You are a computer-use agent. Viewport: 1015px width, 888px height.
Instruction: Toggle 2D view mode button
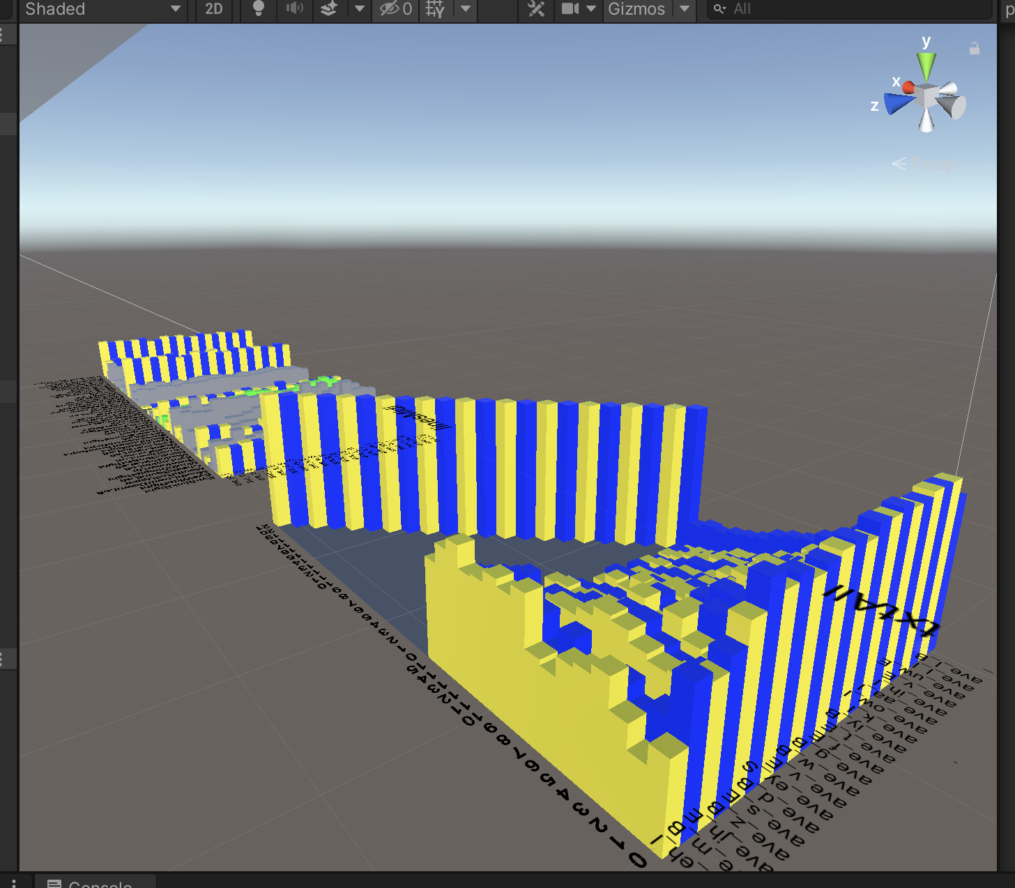pyautogui.click(x=214, y=9)
